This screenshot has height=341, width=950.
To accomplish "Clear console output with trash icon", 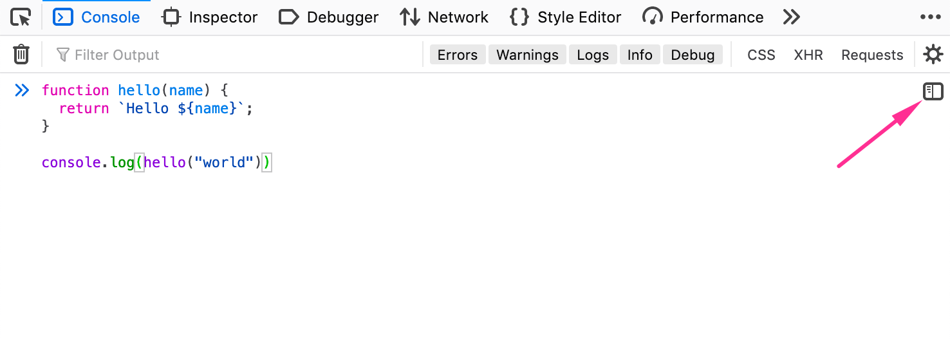I will 21,55.
